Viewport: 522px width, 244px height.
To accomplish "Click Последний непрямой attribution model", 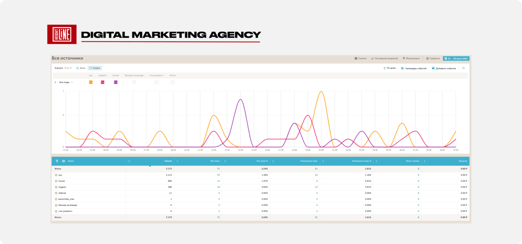I will (384, 58).
